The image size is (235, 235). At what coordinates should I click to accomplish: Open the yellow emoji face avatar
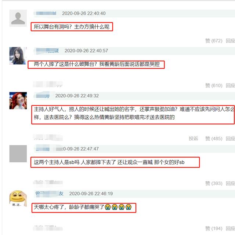click(18, 198)
